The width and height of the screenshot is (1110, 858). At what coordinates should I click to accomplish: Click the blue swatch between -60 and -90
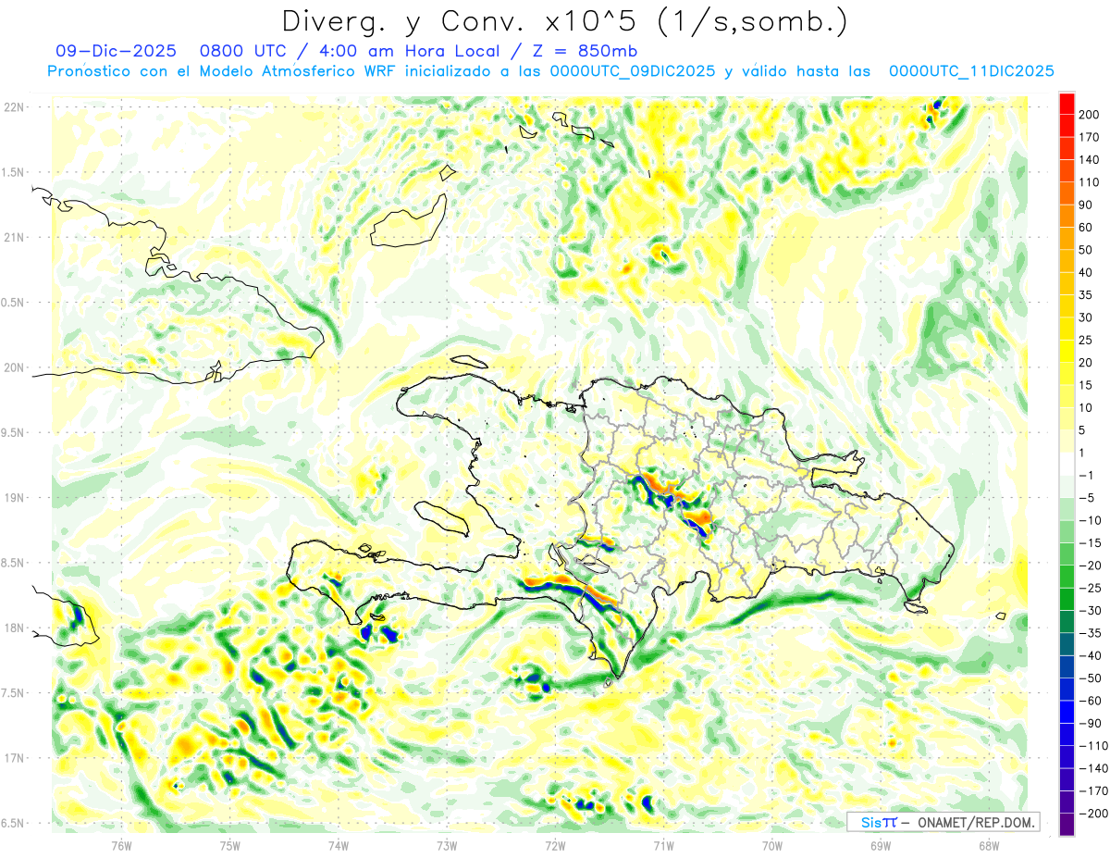click(1067, 712)
